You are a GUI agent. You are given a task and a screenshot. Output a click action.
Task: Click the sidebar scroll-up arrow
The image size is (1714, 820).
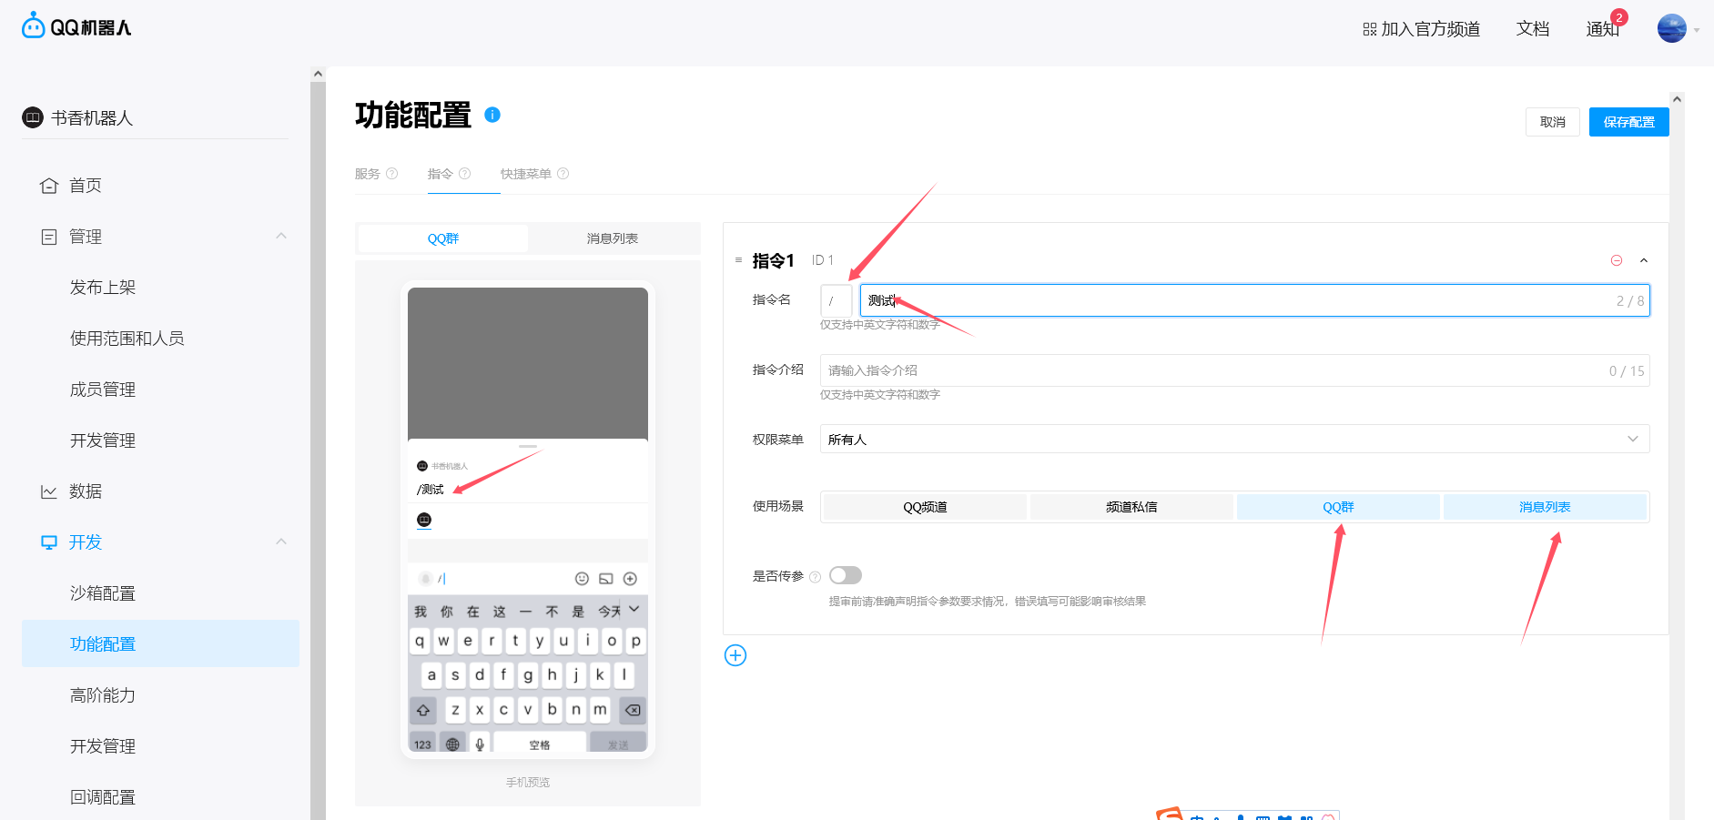coord(318,74)
